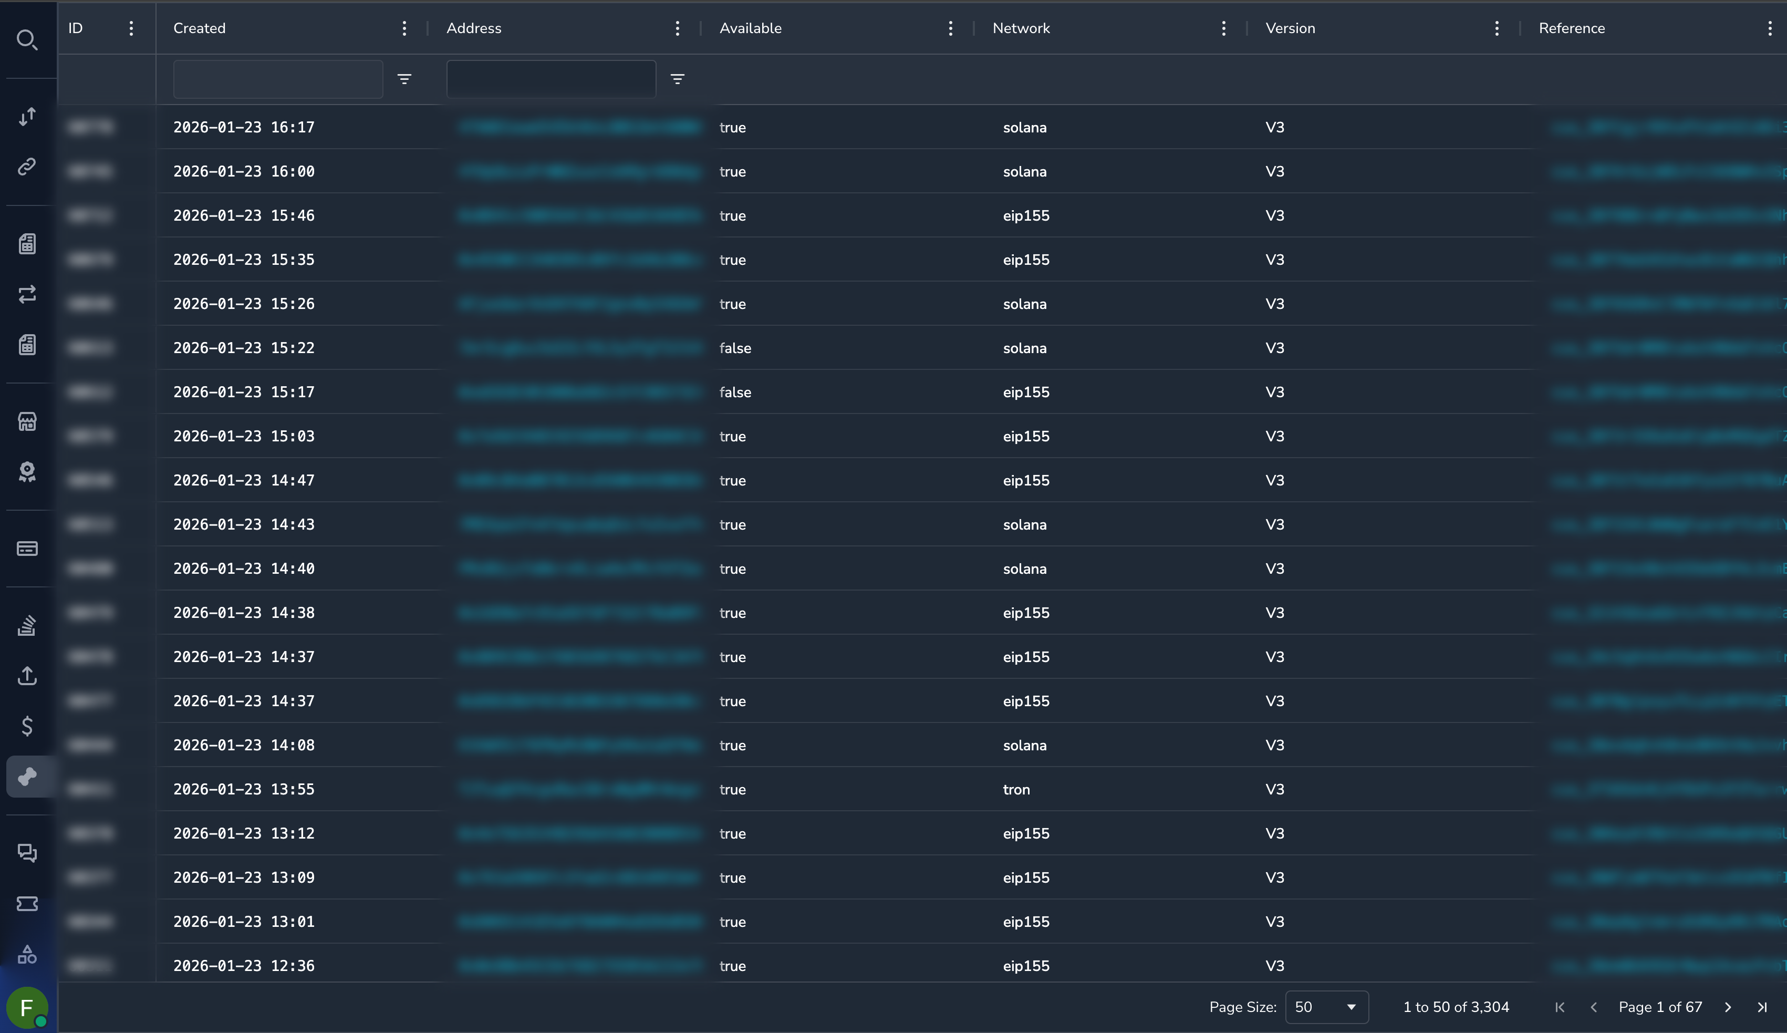
Task: Sort by the Available column header
Action: pyautogui.click(x=750, y=28)
